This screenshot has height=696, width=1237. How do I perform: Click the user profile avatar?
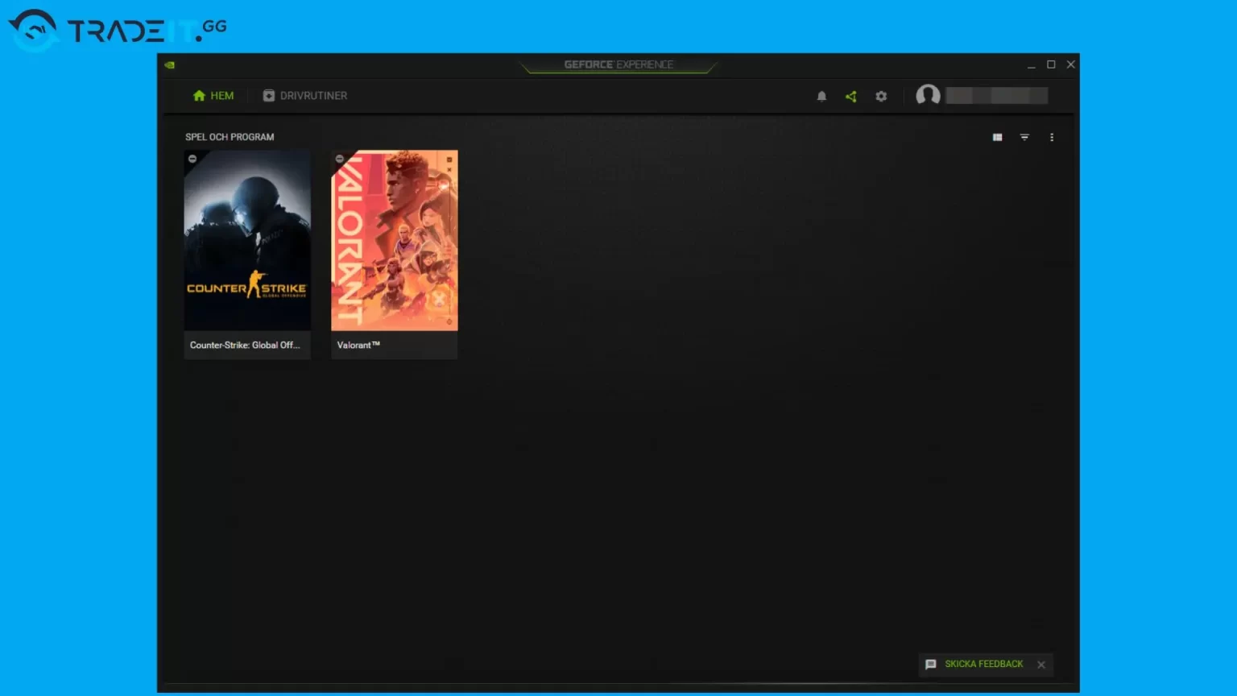[x=928, y=96]
